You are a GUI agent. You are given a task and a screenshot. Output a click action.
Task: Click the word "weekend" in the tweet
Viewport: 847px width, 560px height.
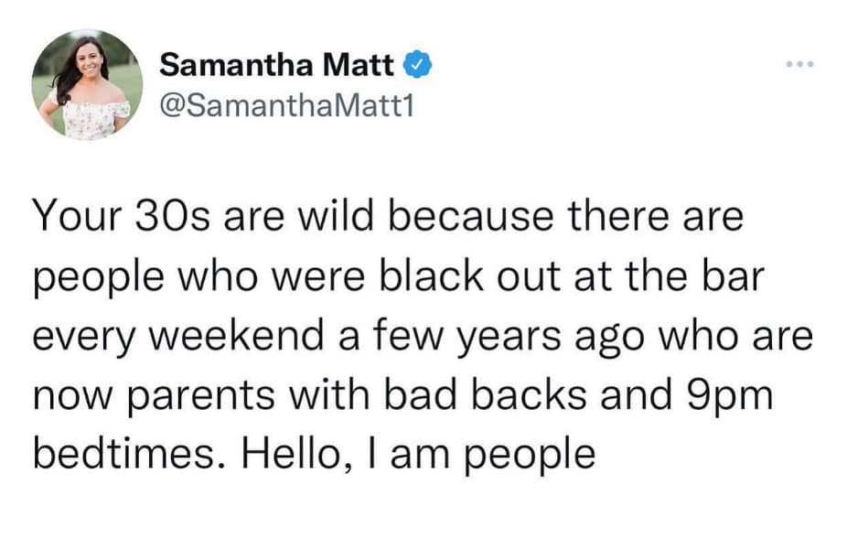click(x=244, y=337)
